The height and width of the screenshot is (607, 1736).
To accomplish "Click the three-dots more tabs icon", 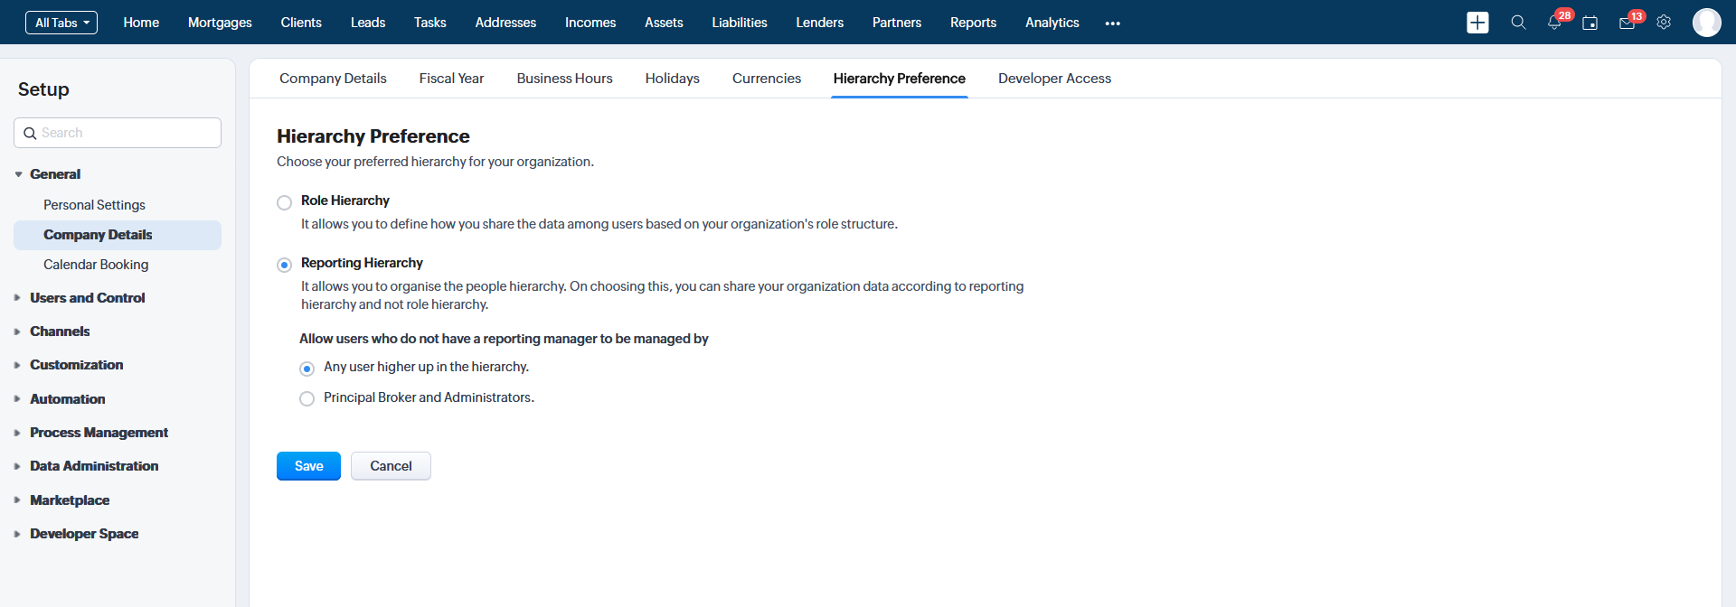I will pos(1112,23).
